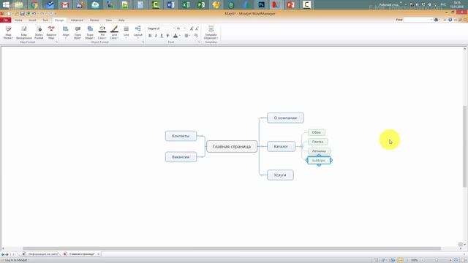Select the Плитка subtopic
This screenshot has height=263, width=468.
coord(317,142)
